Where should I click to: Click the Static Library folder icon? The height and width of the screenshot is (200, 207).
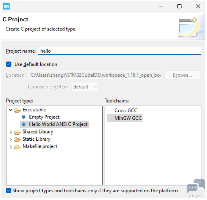(x=17, y=139)
